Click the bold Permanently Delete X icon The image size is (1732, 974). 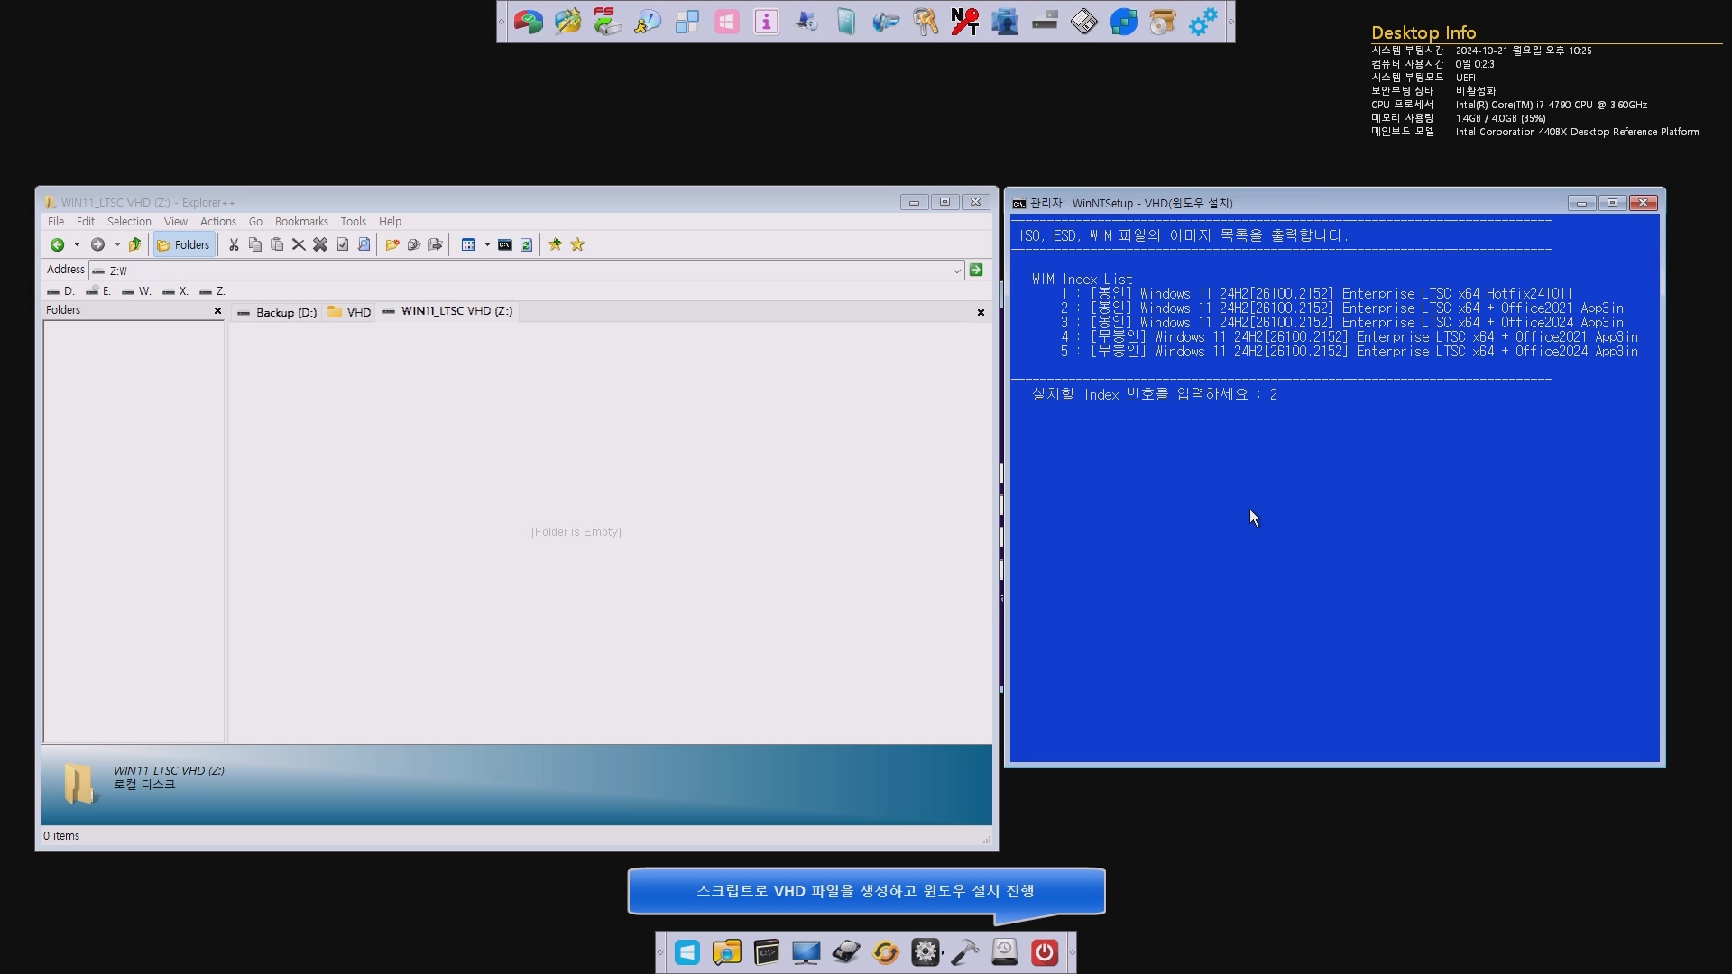pyautogui.click(x=320, y=244)
